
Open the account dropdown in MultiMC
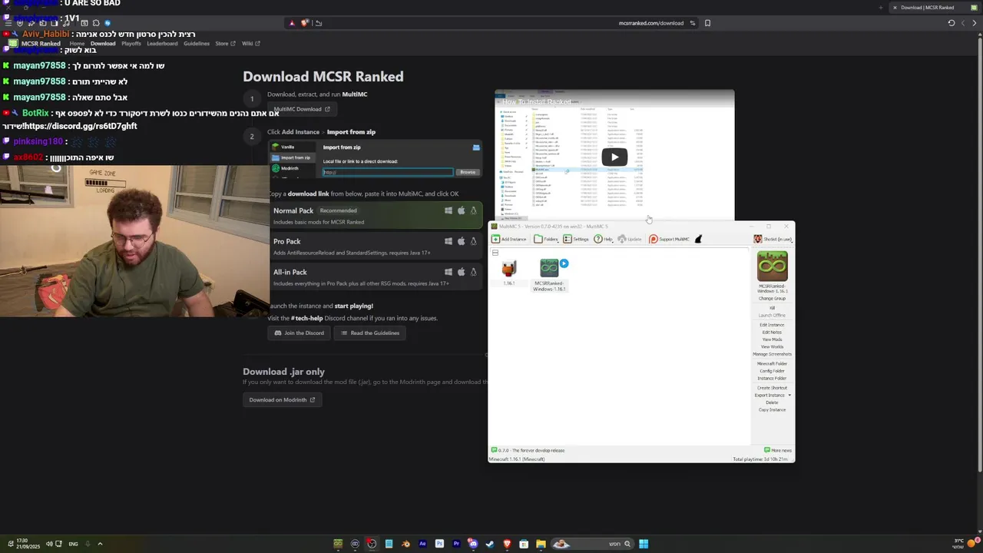[x=773, y=239]
